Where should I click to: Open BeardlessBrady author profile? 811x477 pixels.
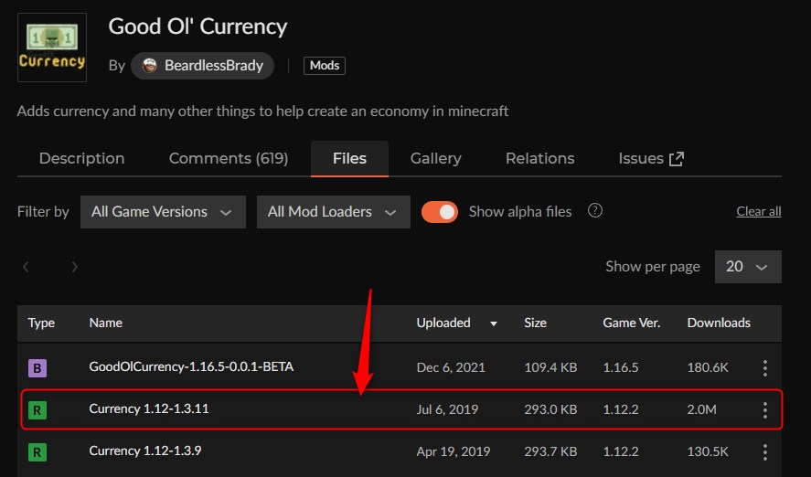pos(202,66)
